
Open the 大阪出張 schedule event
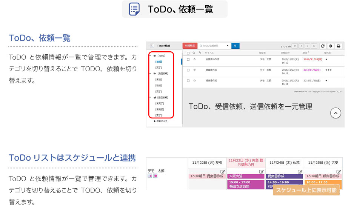[x=246, y=176]
